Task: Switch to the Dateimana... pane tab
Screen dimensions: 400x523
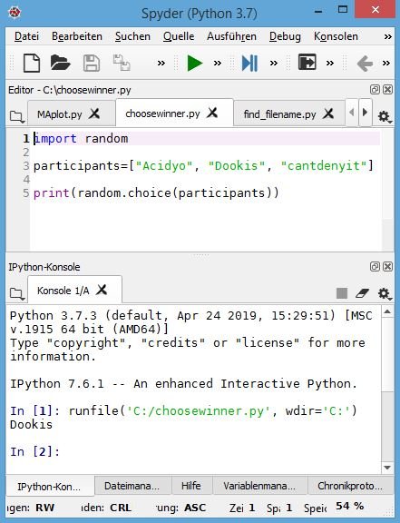Action: [x=132, y=486]
